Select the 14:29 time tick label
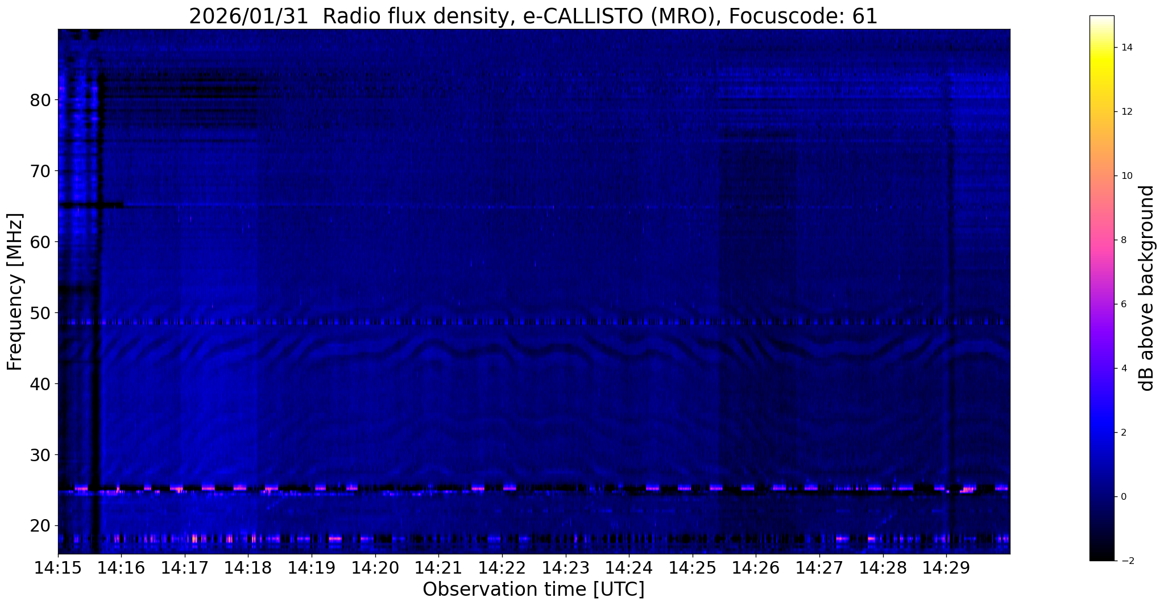The image size is (1164, 606). (946, 567)
